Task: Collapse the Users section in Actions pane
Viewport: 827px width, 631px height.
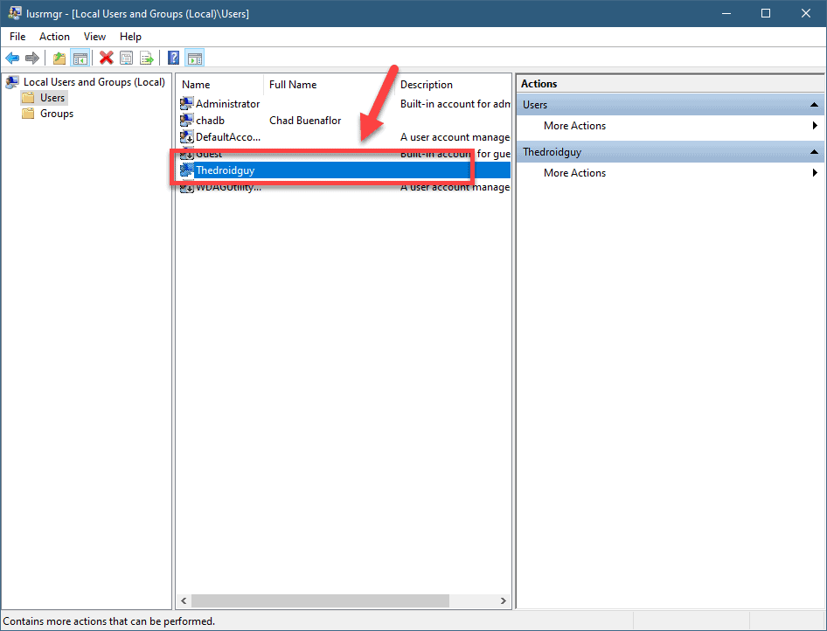Action: pos(815,105)
